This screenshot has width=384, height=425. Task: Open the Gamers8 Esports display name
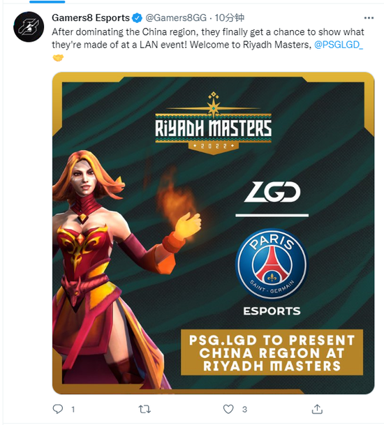(91, 18)
